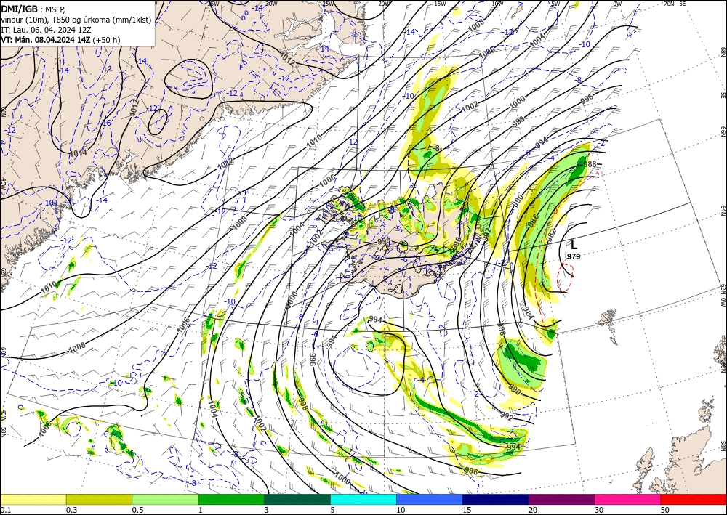Screen dimensions: 727x515
Task: Click the '0.5' legend scale value
Action: (x=137, y=510)
